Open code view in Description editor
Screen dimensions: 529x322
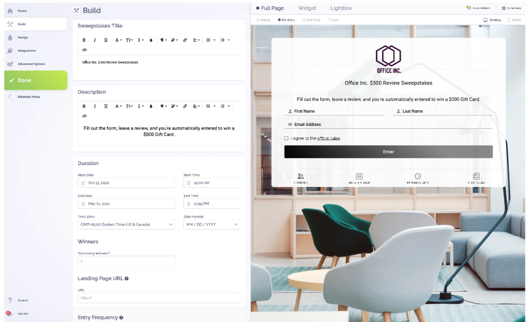point(84,116)
